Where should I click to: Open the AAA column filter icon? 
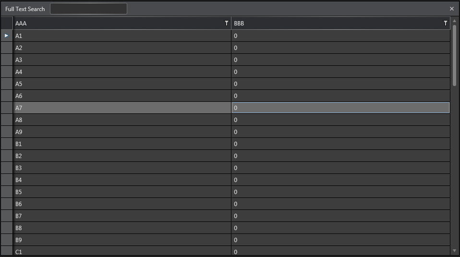tap(227, 23)
